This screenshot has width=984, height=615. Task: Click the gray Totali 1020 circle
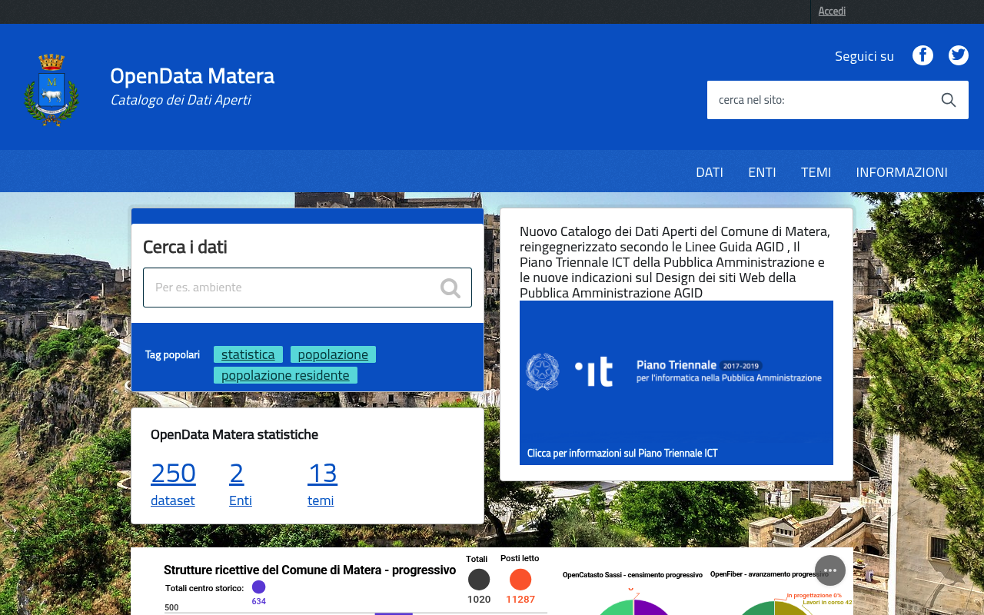(x=479, y=580)
